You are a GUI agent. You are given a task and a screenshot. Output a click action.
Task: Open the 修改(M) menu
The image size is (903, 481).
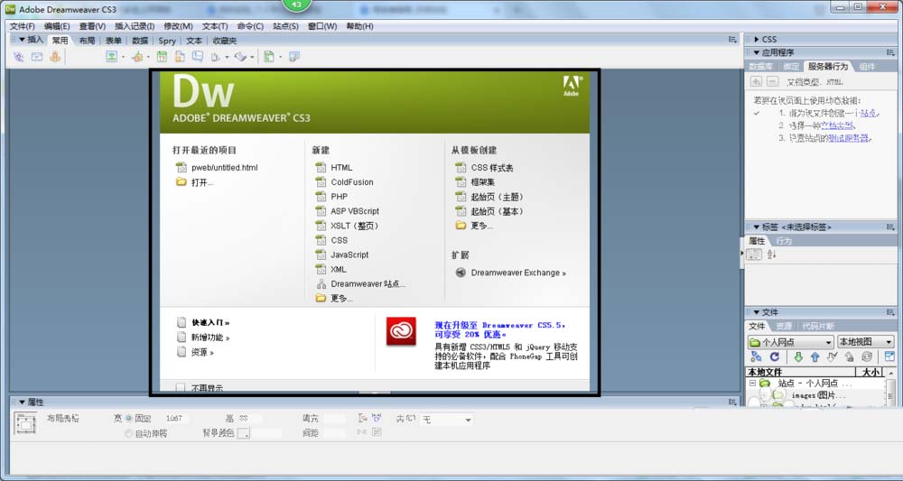[x=178, y=26]
